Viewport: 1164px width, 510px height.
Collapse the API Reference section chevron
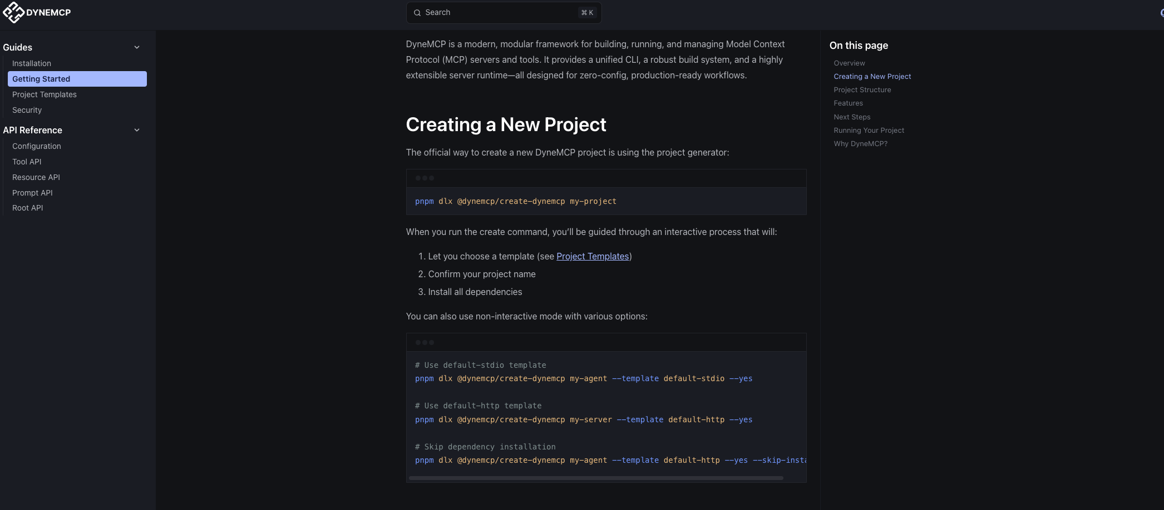click(x=137, y=130)
